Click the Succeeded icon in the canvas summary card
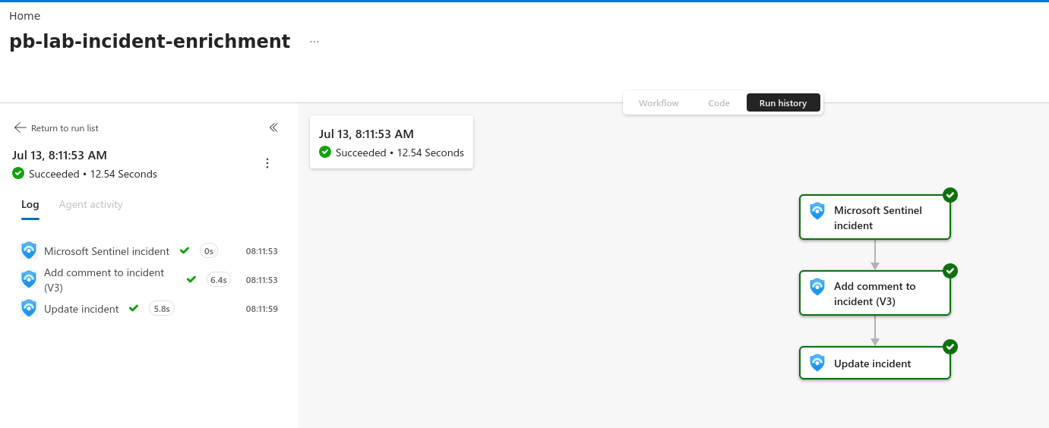 [x=325, y=153]
